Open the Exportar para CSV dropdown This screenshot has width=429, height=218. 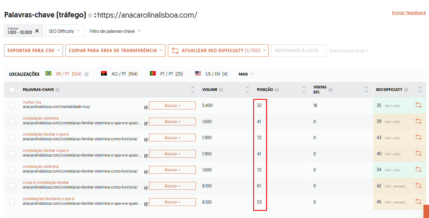(x=33, y=50)
